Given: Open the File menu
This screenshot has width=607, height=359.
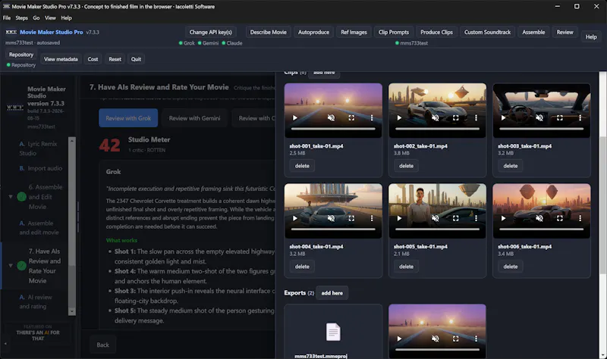Looking at the screenshot, I should [7, 17].
